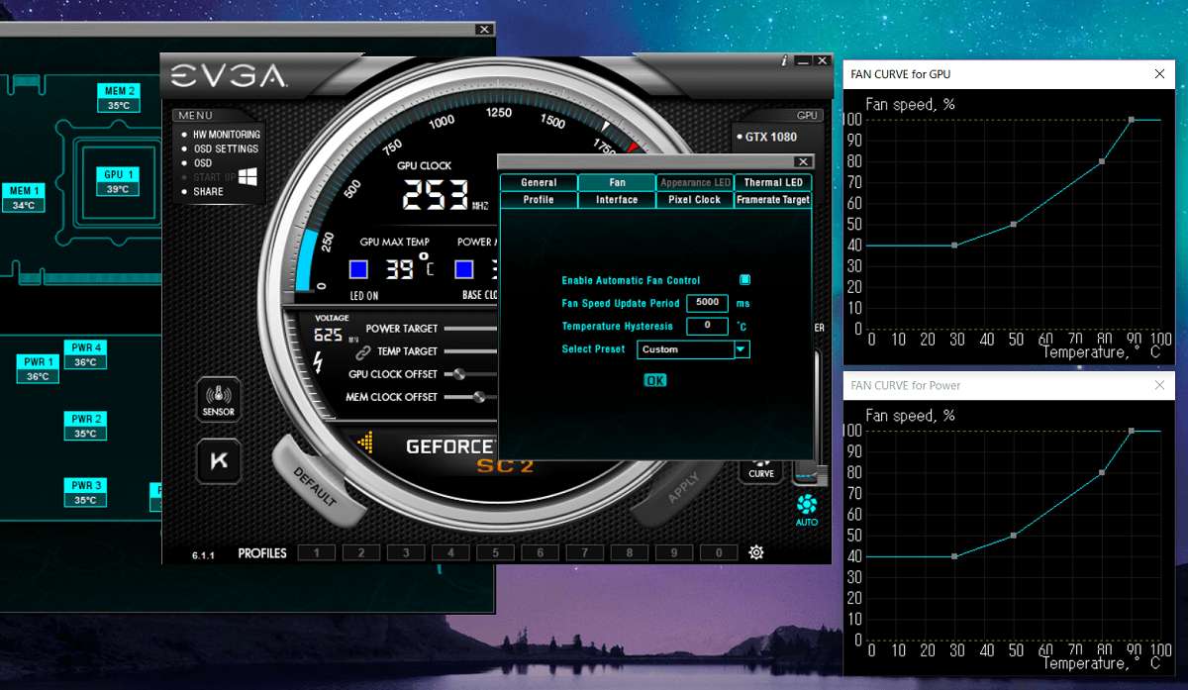Viewport: 1188px width, 690px height.
Task: Select the 80°C point on GPU fan curve
Action: pos(1102,161)
